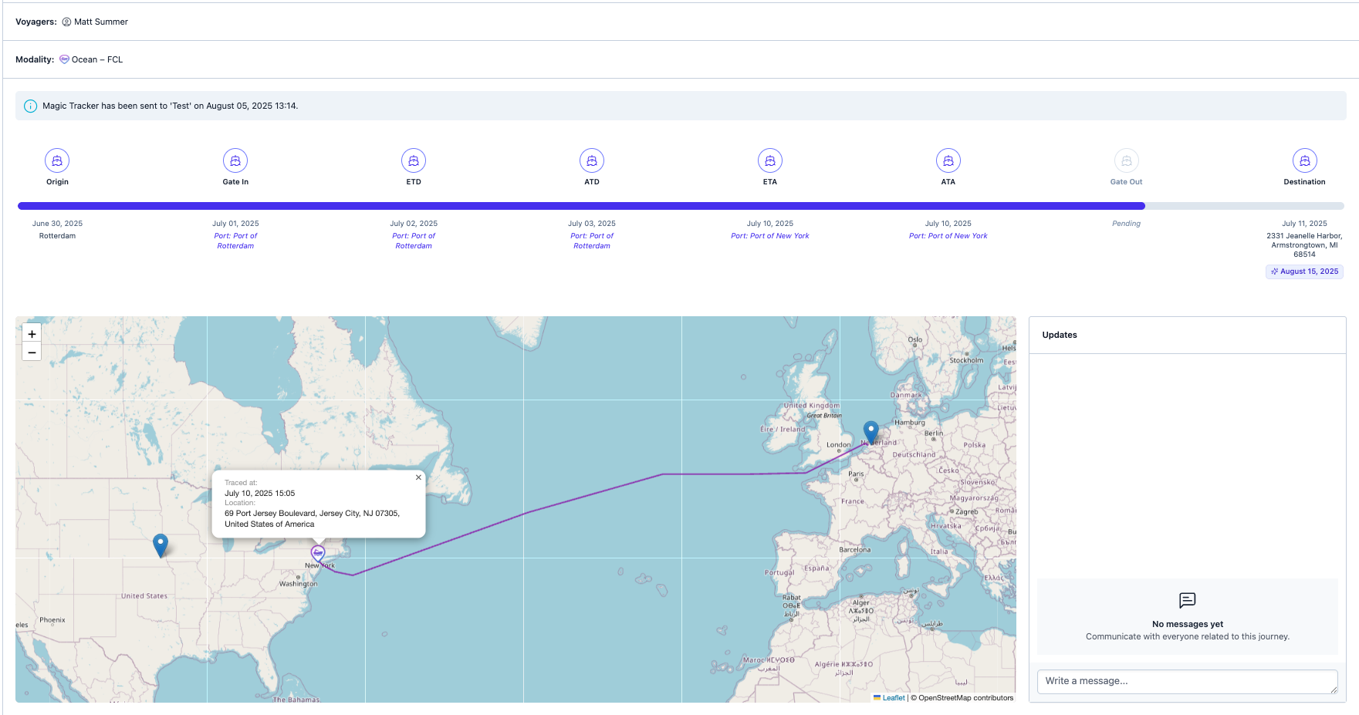Click the No messages yet text
1359x715 pixels.
tap(1188, 624)
